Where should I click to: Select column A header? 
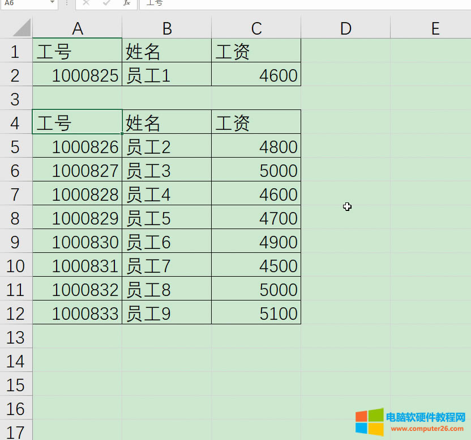coord(78,28)
